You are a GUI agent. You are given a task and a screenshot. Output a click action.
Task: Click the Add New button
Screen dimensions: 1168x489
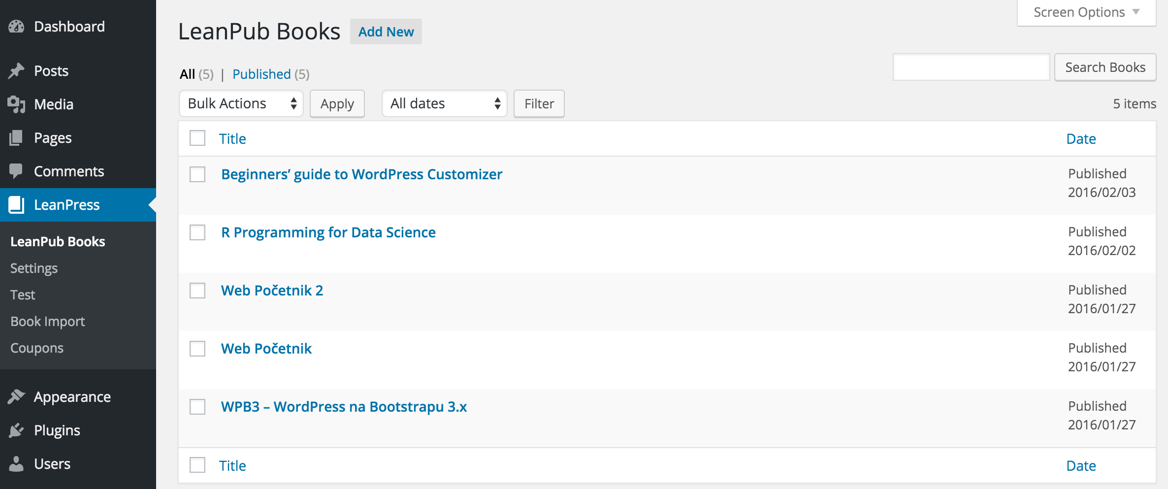pos(386,32)
